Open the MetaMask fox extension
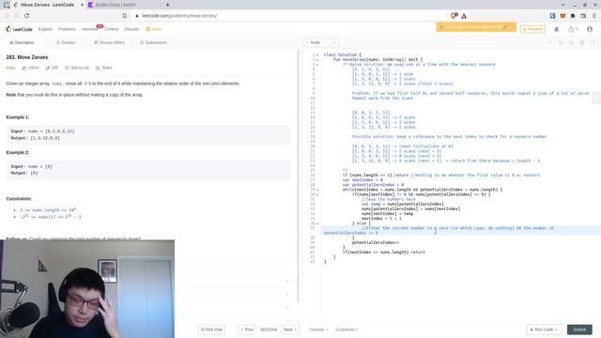Viewport: 601px width, 338px height. pos(562,16)
